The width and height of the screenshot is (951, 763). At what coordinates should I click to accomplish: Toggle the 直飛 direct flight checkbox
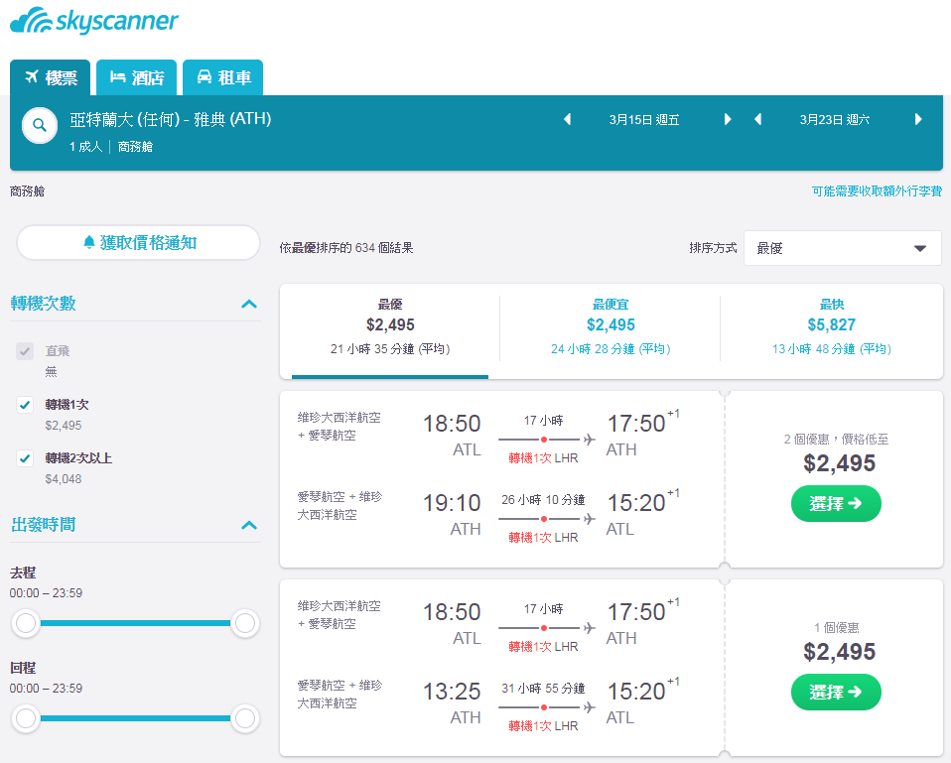pyautogui.click(x=25, y=351)
